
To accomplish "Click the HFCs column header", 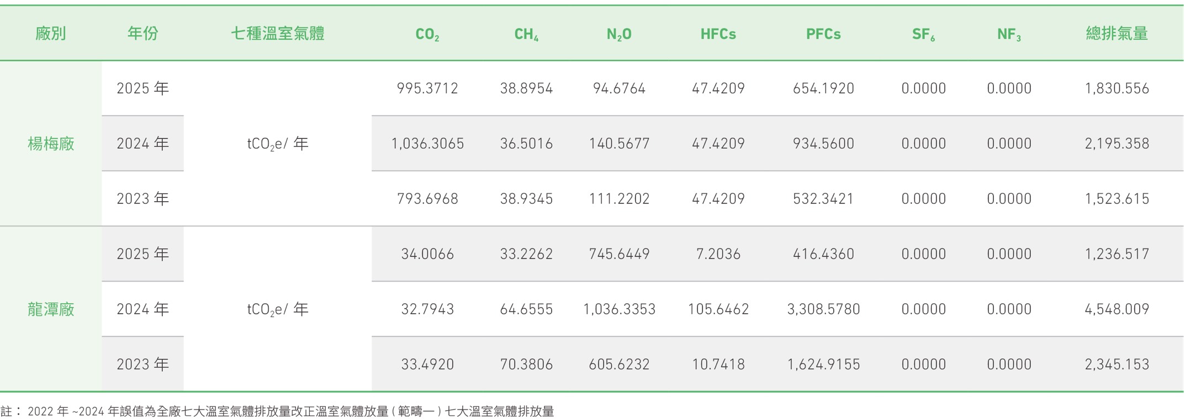I will point(718,34).
